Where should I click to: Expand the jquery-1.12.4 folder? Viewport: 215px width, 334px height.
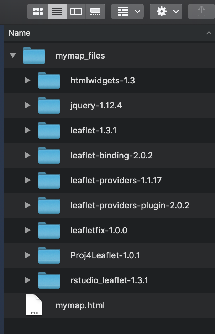click(x=28, y=105)
